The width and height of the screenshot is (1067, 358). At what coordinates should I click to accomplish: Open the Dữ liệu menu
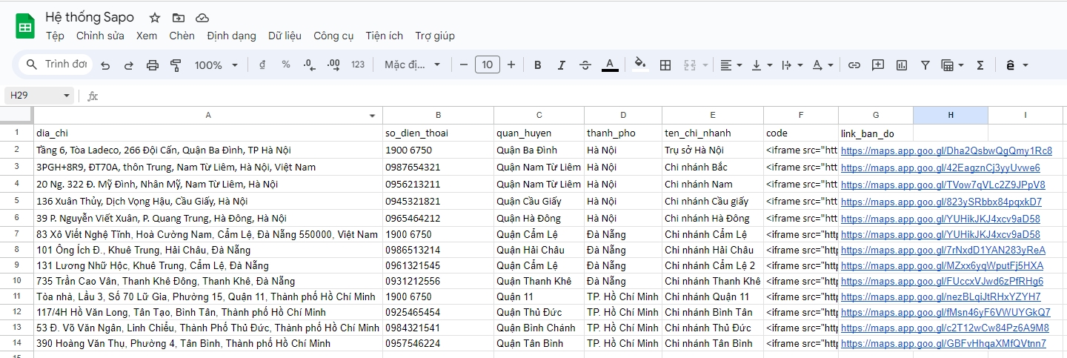pos(285,36)
